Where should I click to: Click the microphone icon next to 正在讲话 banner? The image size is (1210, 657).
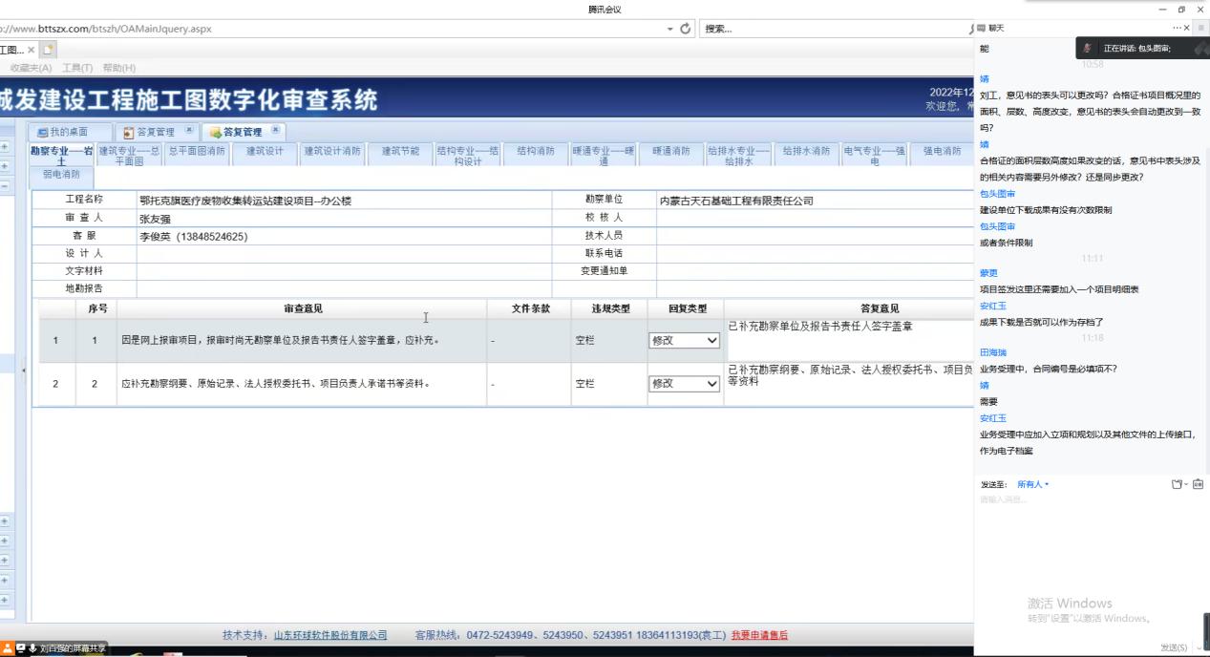click(x=1089, y=49)
